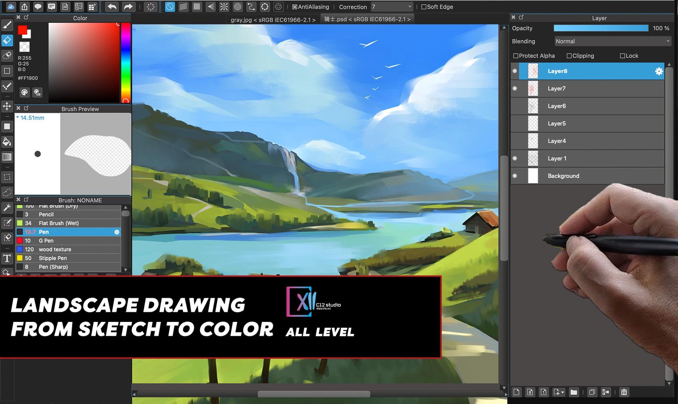Delete layer using the trash icon

coord(624,392)
